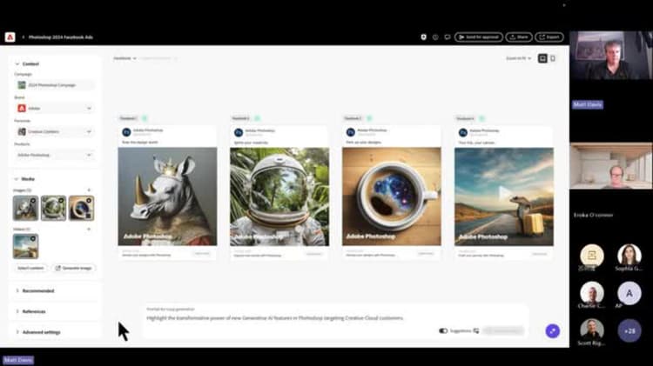
Task: Select the road video thumbnail in Media
Action: pyautogui.click(x=25, y=246)
